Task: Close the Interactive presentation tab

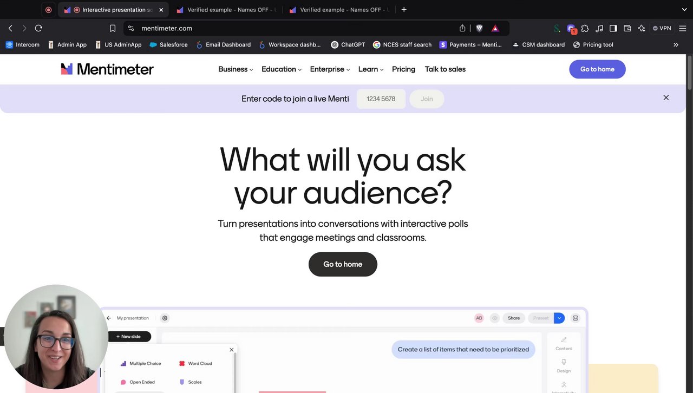Action: tap(161, 10)
